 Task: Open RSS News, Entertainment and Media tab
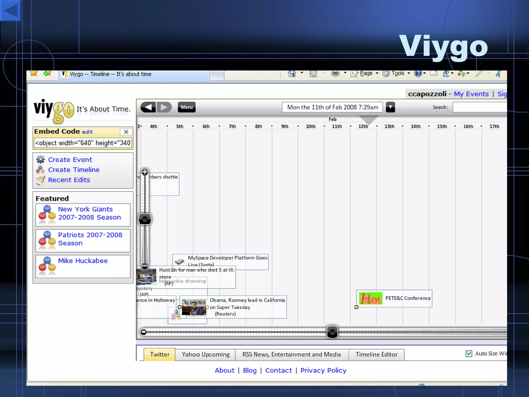292,354
